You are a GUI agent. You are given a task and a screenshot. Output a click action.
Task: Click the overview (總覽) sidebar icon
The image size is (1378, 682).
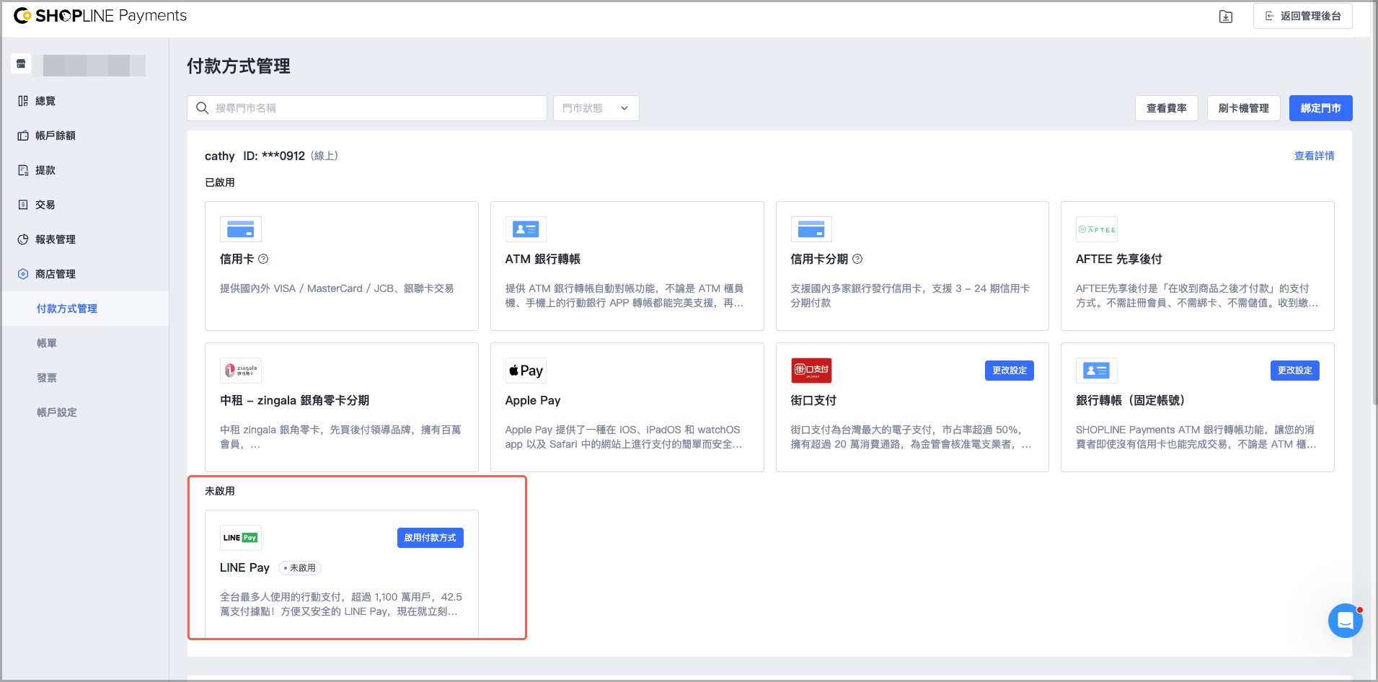pos(23,101)
